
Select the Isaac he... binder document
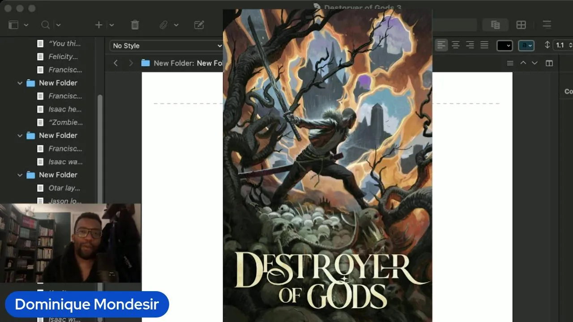click(x=65, y=109)
